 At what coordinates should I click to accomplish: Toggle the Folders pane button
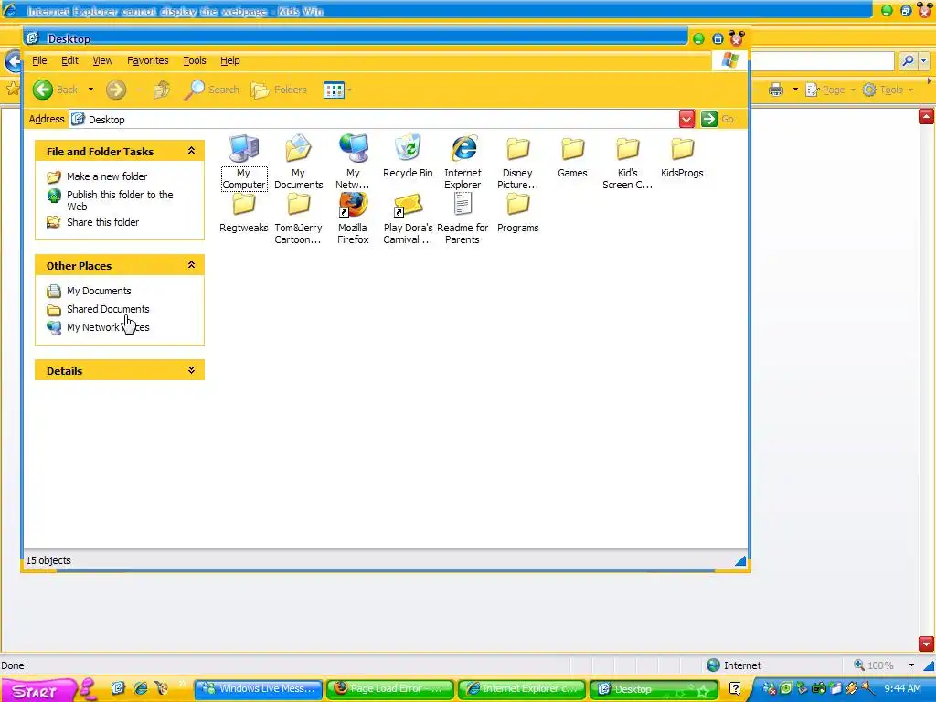[x=279, y=90]
